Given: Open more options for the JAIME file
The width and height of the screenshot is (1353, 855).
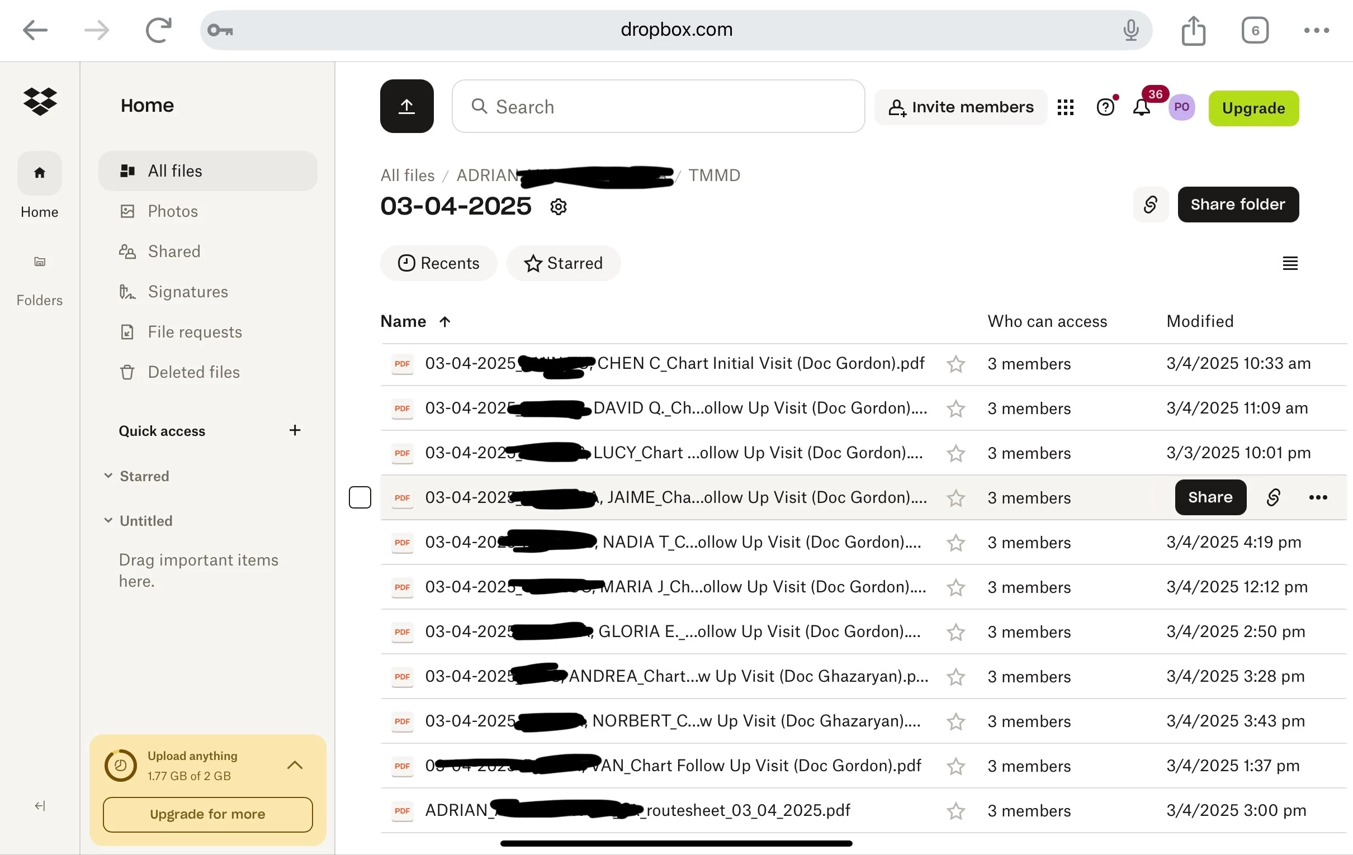Looking at the screenshot, I should pos(1318,497).
